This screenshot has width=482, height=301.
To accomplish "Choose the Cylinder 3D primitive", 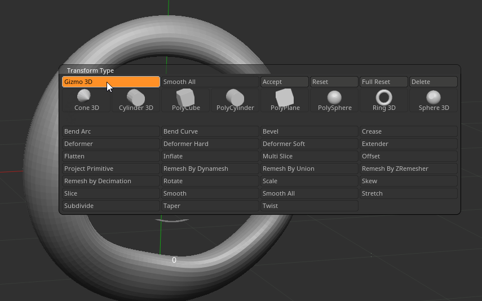I will 136,100.
